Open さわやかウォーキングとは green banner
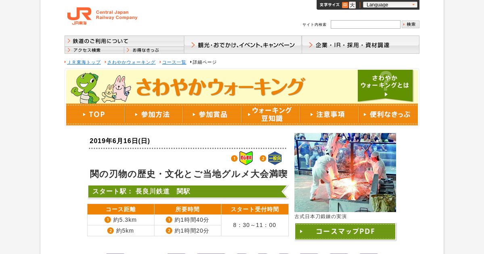Screen dimensions: 484x254 [x=385, y=85]
